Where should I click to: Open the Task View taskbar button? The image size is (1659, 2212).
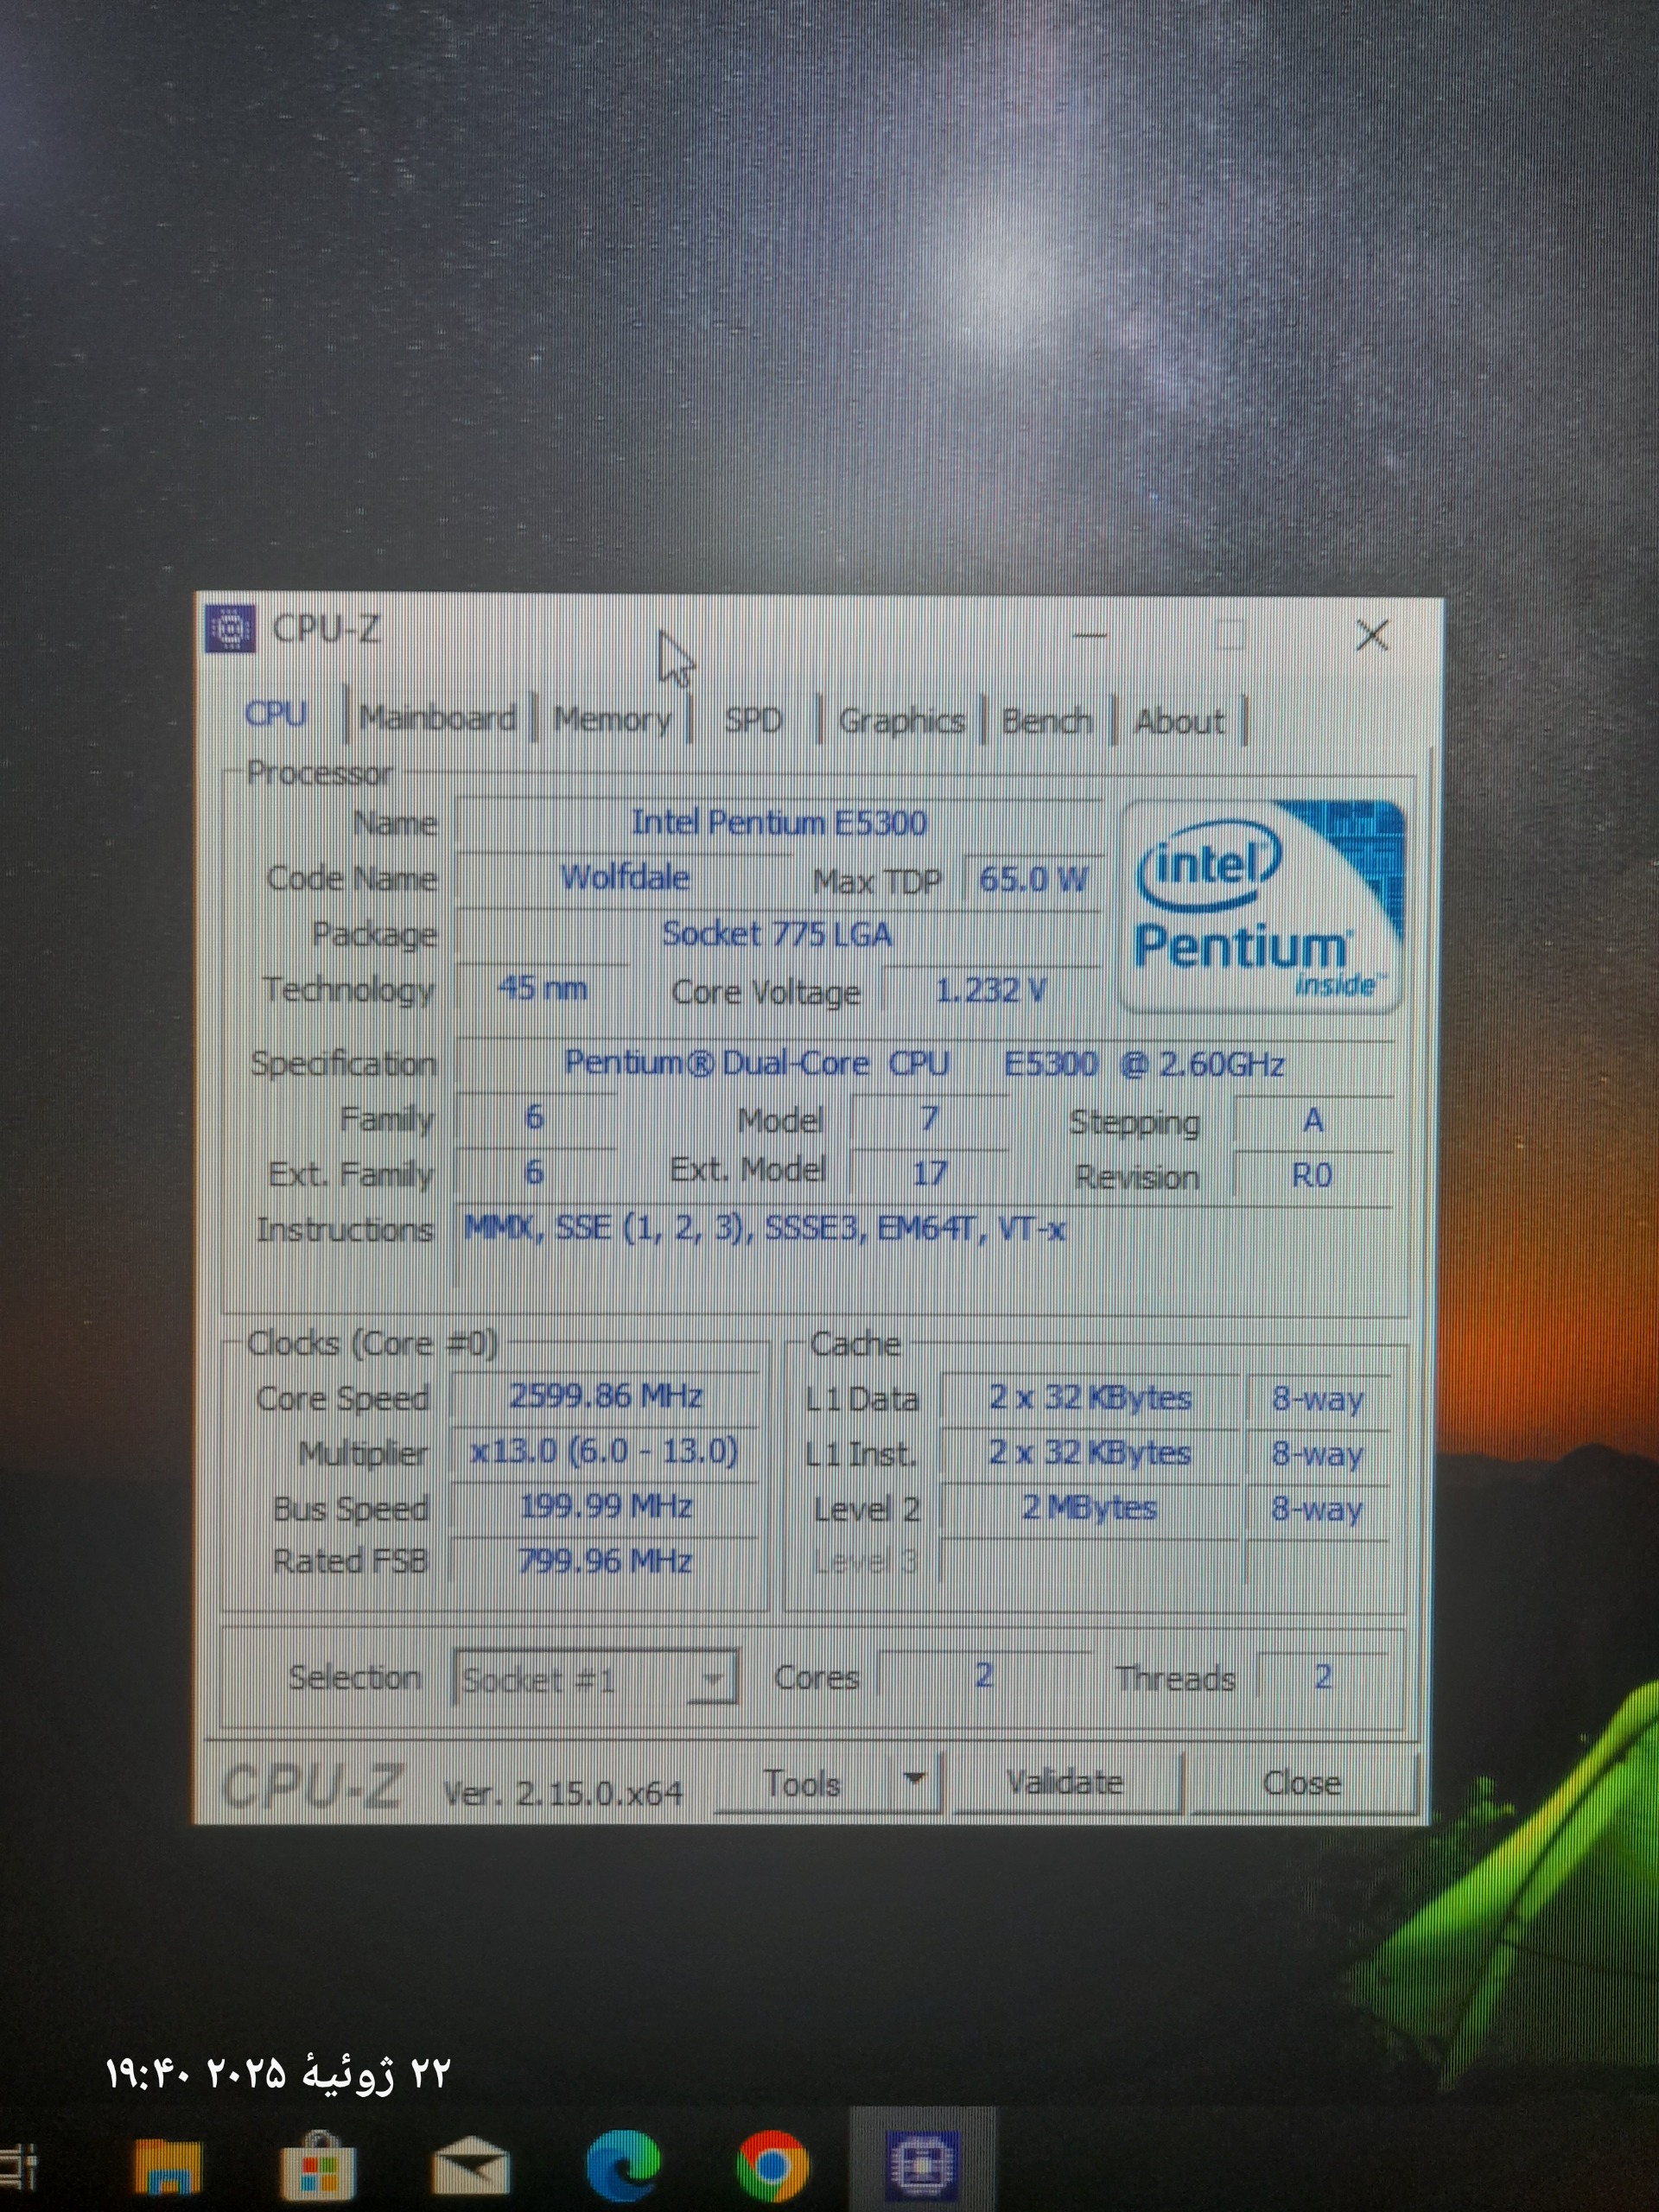click(x=18, y=2166)
